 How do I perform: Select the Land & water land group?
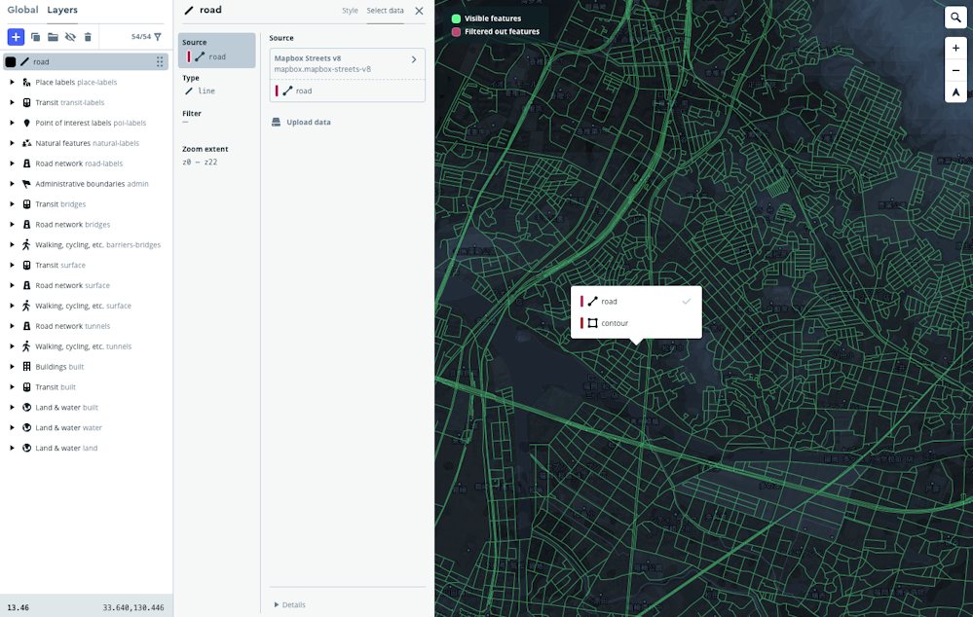pos(86,448)
